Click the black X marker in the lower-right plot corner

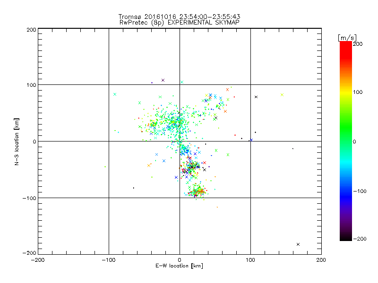pyautogui.click(x=298, y=244)
